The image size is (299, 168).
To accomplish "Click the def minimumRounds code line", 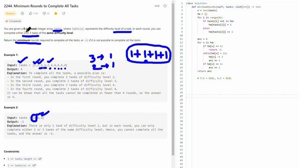I will pos(226,7).
